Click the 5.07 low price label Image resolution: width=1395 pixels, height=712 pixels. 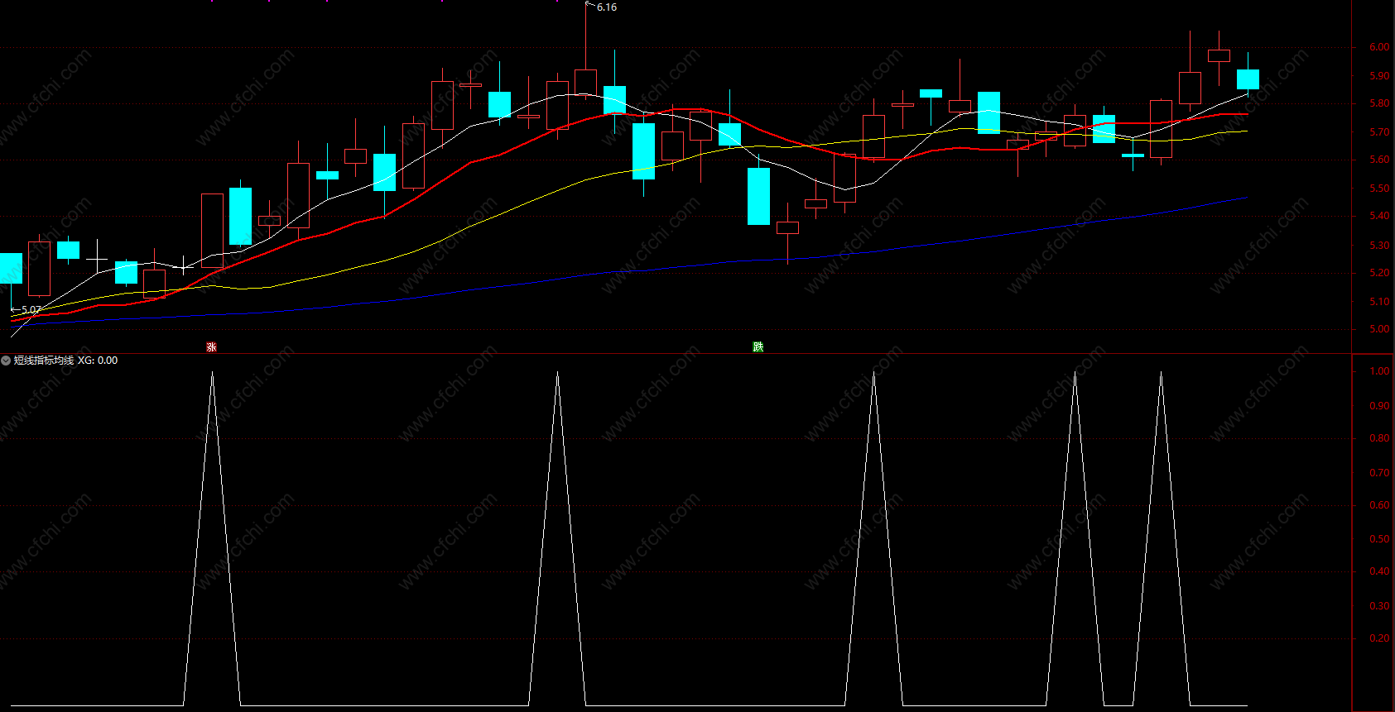tap(31, 310)
